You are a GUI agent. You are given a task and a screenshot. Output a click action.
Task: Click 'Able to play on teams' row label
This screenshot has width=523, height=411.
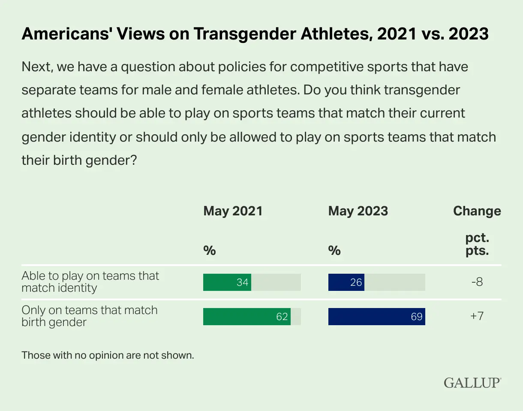tap(90, 281)
